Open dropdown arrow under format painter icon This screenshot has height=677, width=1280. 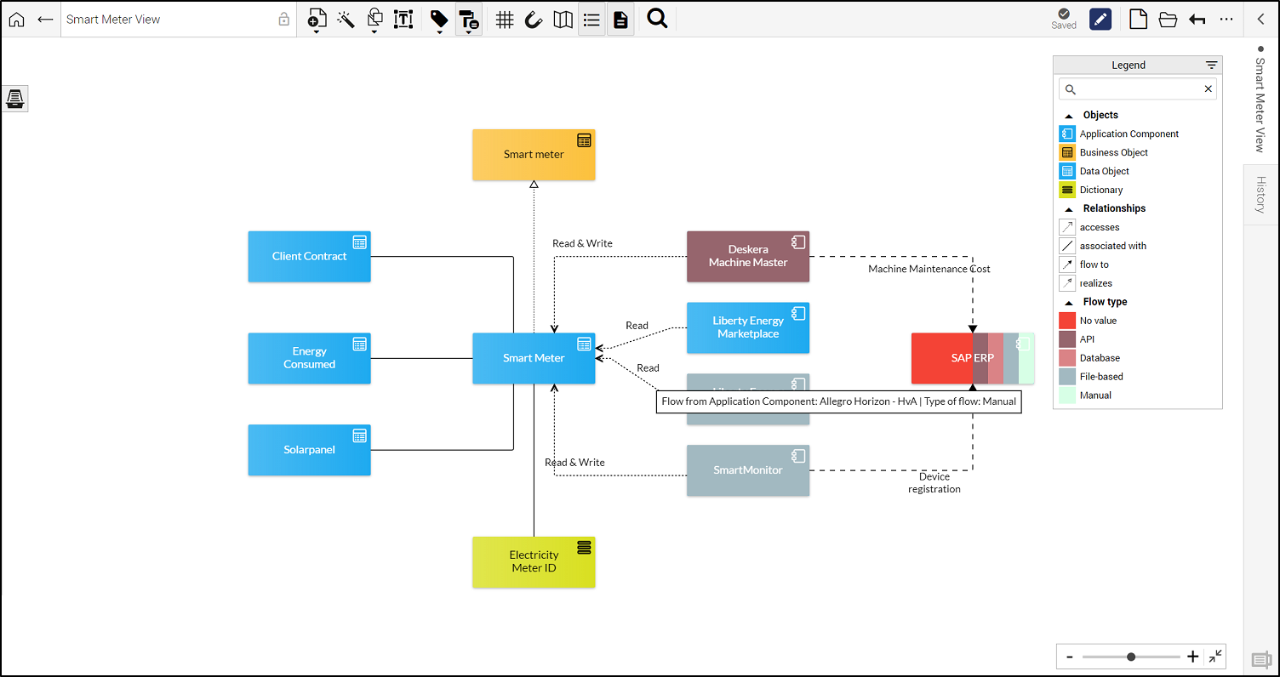468,32
